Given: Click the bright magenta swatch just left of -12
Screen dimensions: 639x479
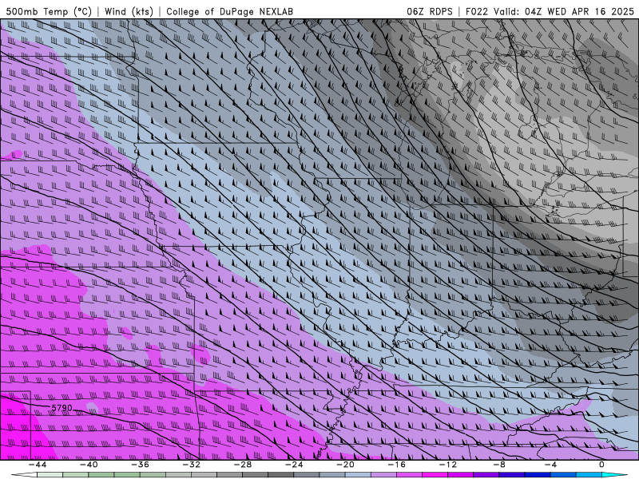Looking at the screenshot, I should 435,475.
